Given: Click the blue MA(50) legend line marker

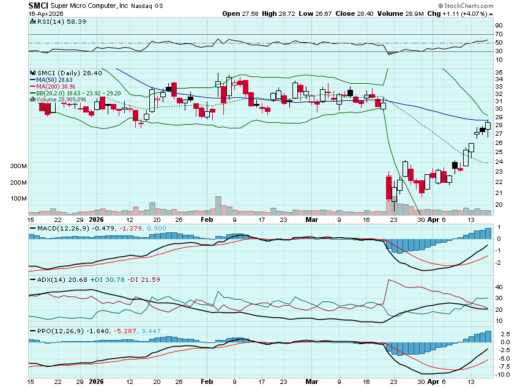Looking at the screenshot, I should (31, 79).
